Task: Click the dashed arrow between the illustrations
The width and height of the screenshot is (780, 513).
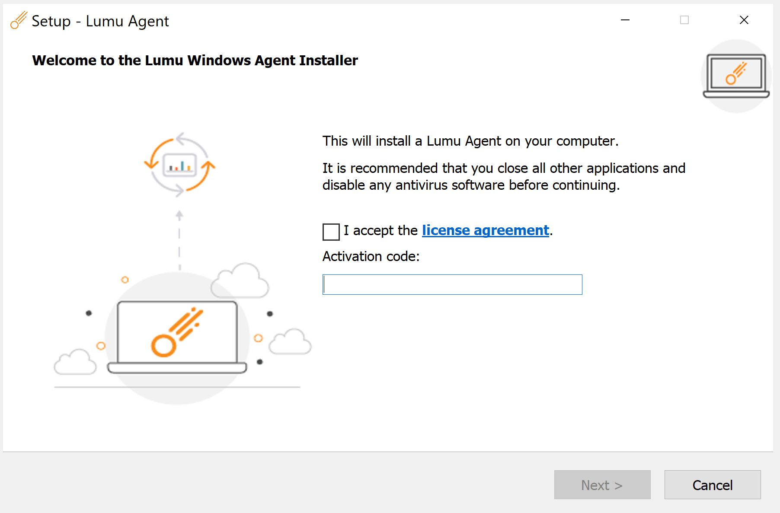Action: pos(179,238)
